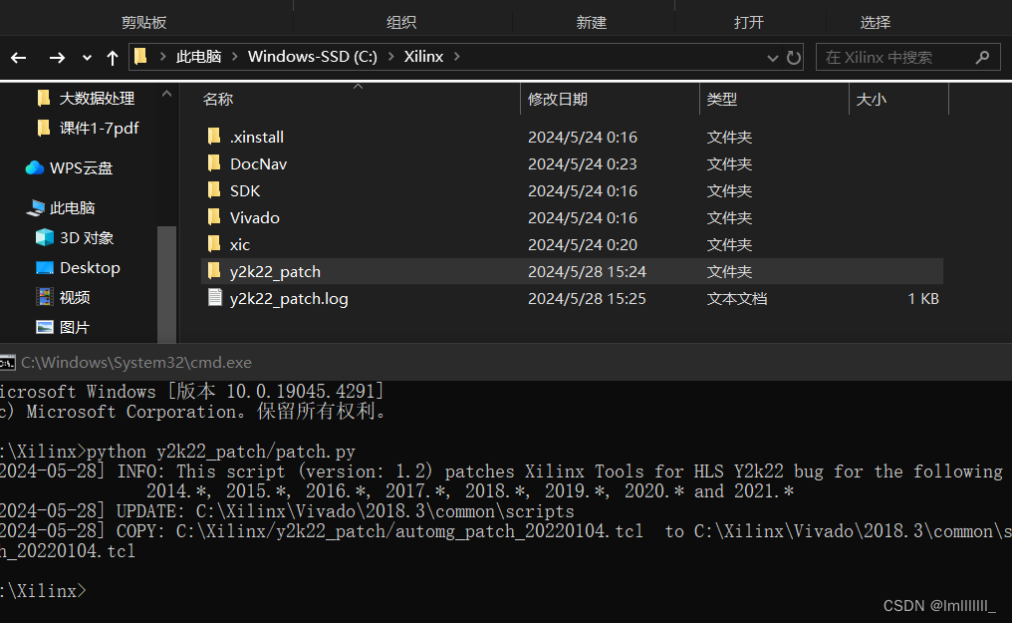1012x623 pixels.
Task: Open address bar history dropdown
Action: (773, 58)
